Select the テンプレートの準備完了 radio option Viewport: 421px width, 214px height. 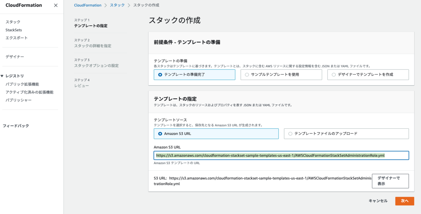point(194,75)
